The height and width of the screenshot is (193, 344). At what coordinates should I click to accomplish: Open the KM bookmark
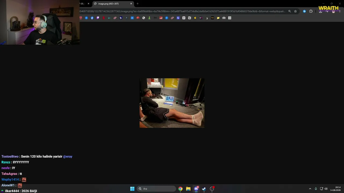click(201, 18)
